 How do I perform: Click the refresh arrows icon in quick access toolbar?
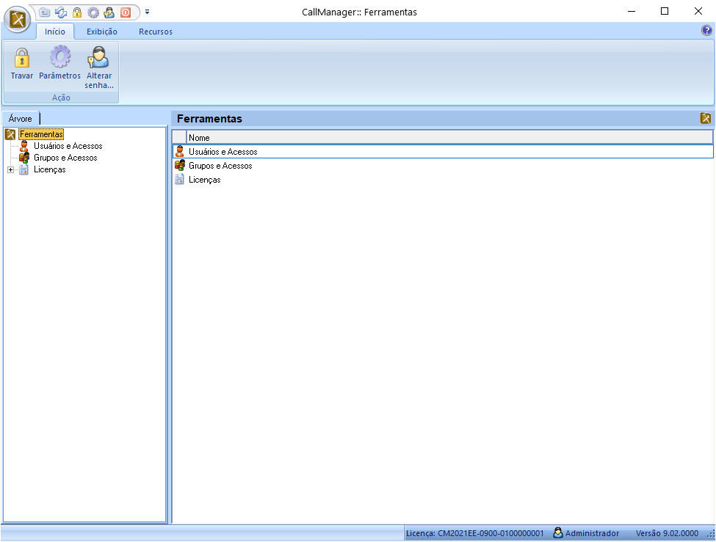point(61,12)
